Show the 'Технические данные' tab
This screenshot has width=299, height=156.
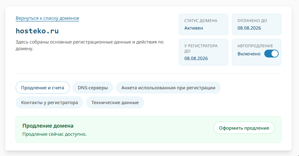coord(115,102)
